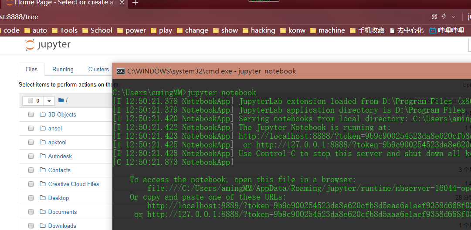Image resolution: width=471 pixels, height=230 pixels.
Task: Click the nbserver file:/// path line in cmd
Action: pyautogui.click(x=309, y=188)
